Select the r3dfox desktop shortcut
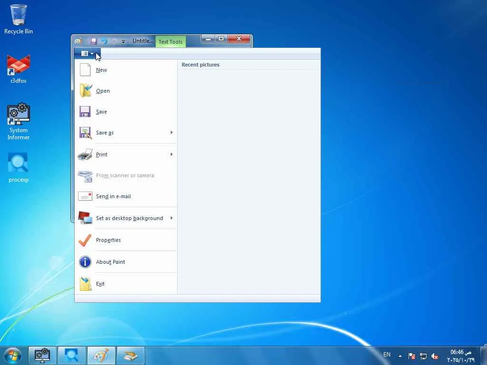This screenshot has height=365, width=487. tap(19, 68)
